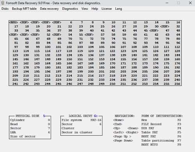195x152 pixels.
Task: Click the FILE Record interpretation option
Action: coord(151,124)
